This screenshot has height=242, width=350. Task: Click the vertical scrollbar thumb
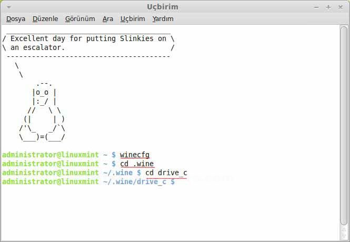click(344, 126)
